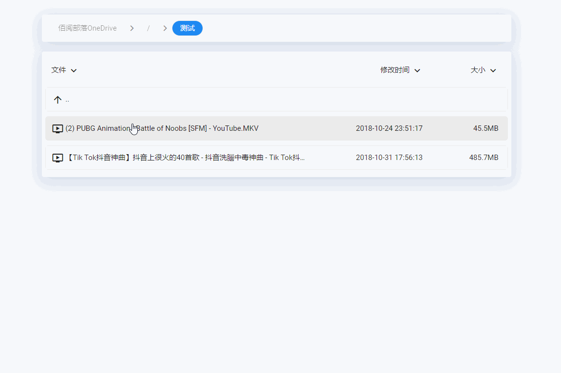Click date 2018-10-24 23:51:17
Viewport: 561px width, 373px height.
pos(389,128)
